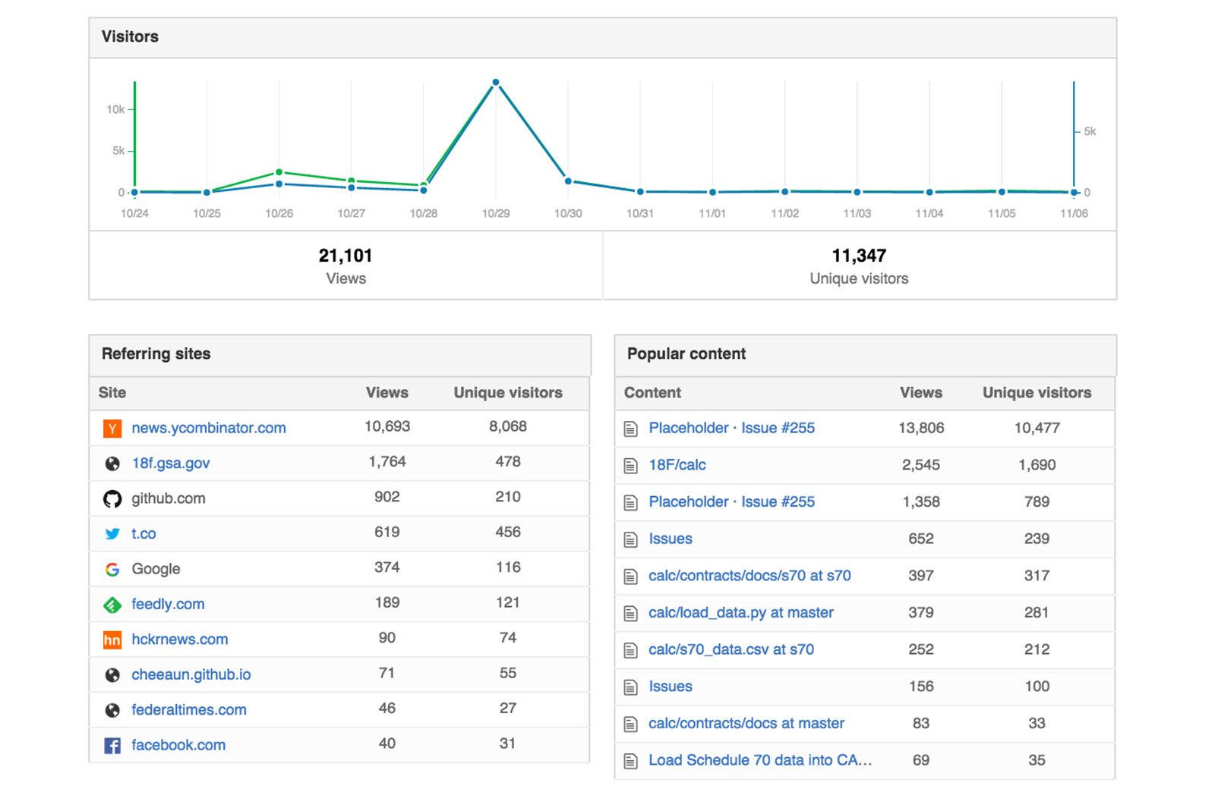Click the 21,101 Views total
Screen dimensions: 1215x792
(346, 256)
